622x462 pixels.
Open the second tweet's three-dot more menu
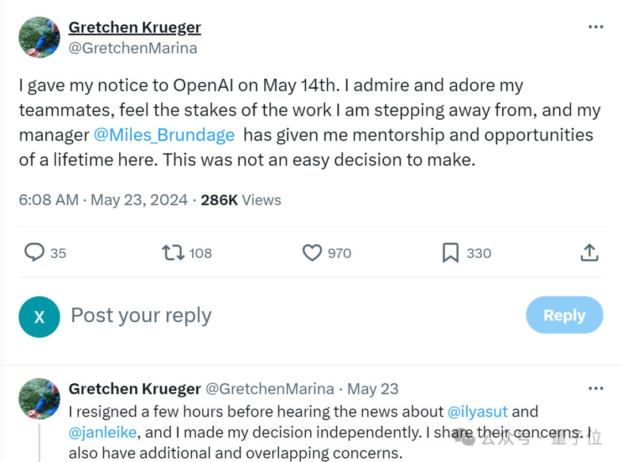[x=596, y=389]
